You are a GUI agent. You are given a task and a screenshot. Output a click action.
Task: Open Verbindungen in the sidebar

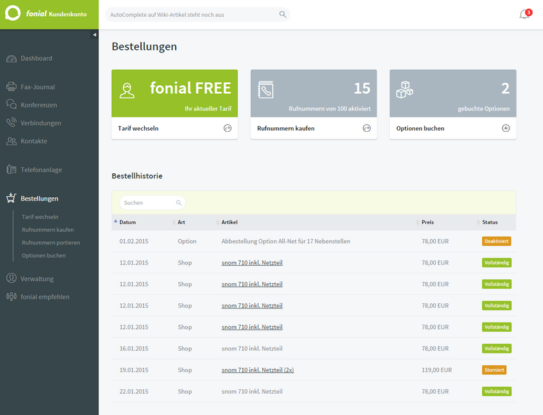[40, 123]
